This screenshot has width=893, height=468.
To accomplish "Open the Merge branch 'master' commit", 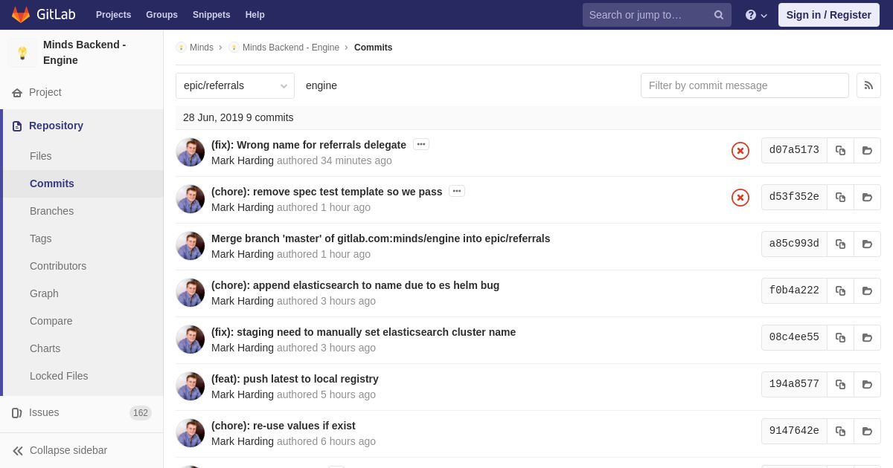I will 381,238.
